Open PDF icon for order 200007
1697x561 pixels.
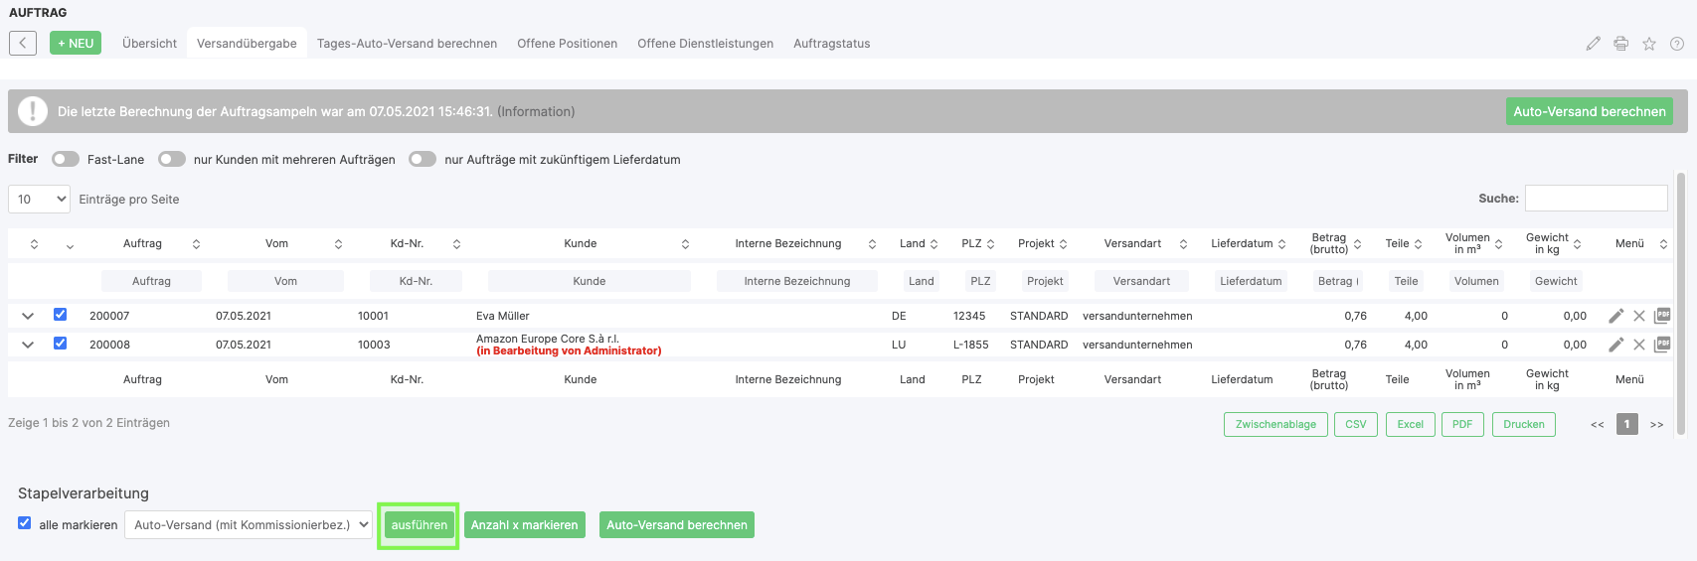pos(1661,316)
